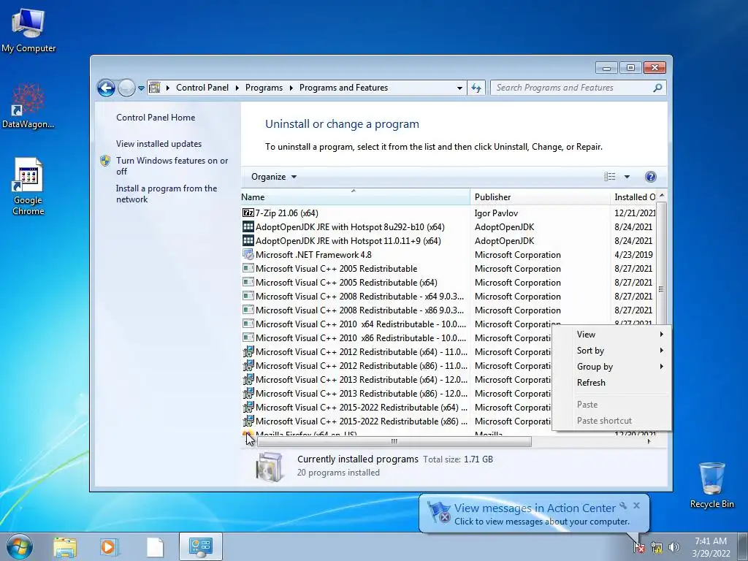This screenshot has width=748, height=561.
Task: Click icon for Visual C++ 2005 Redistributable
Action: (x=248, y=268)
